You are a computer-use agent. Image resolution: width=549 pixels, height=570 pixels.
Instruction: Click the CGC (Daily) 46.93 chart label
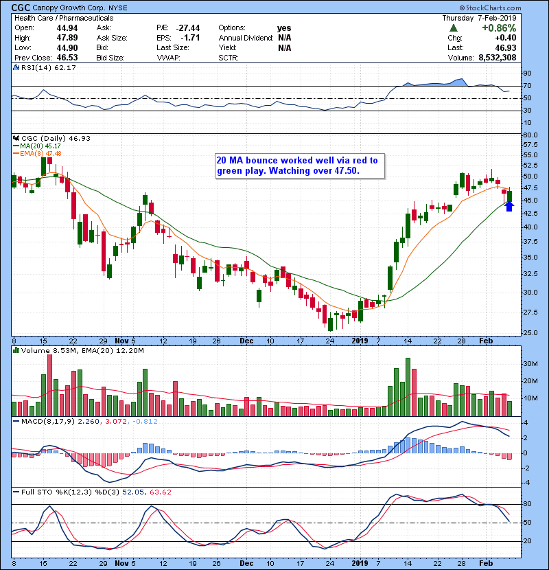pyautogui.click(x=56, y=138)
